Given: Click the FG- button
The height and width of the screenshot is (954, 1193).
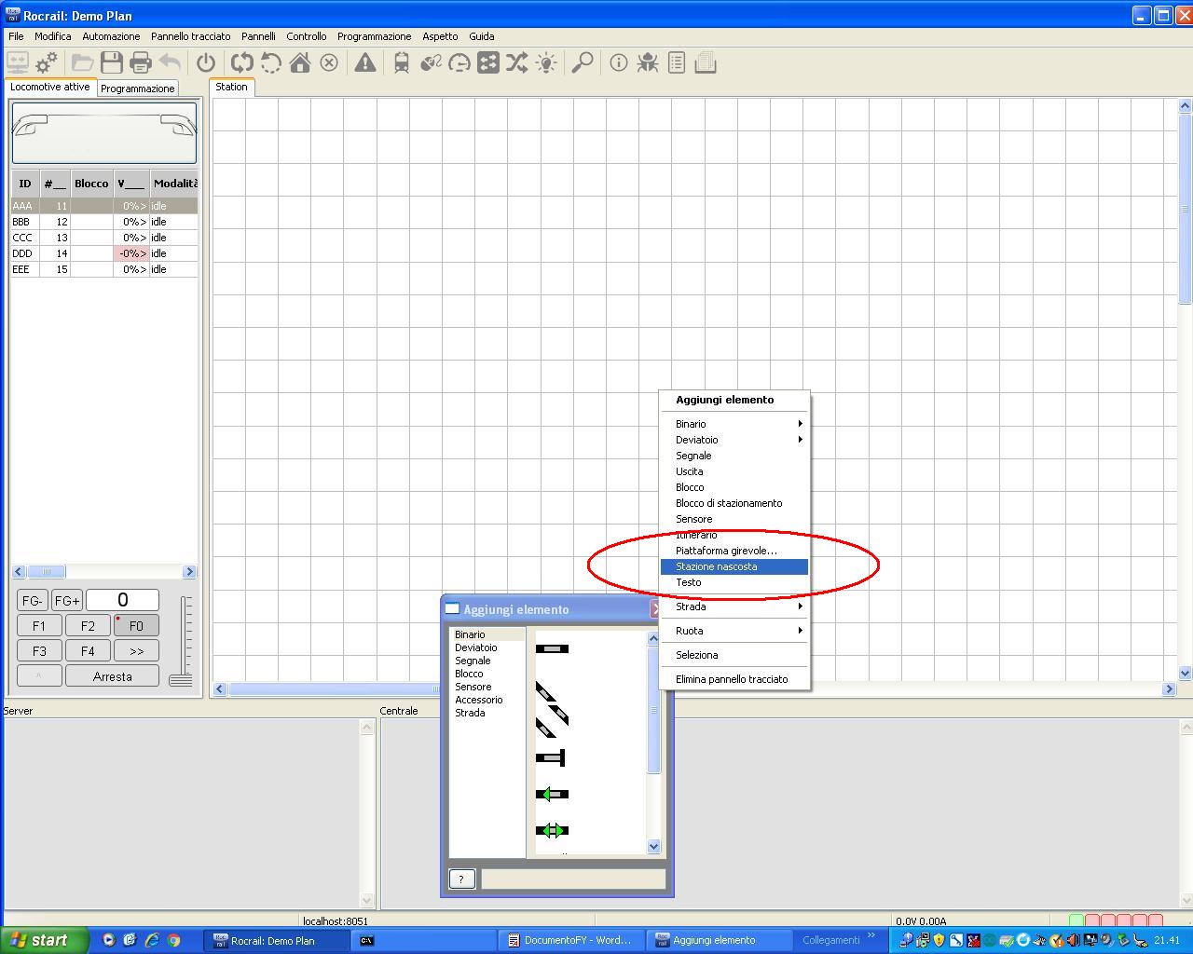Looking at the screenshot, I should coord(32,600).
